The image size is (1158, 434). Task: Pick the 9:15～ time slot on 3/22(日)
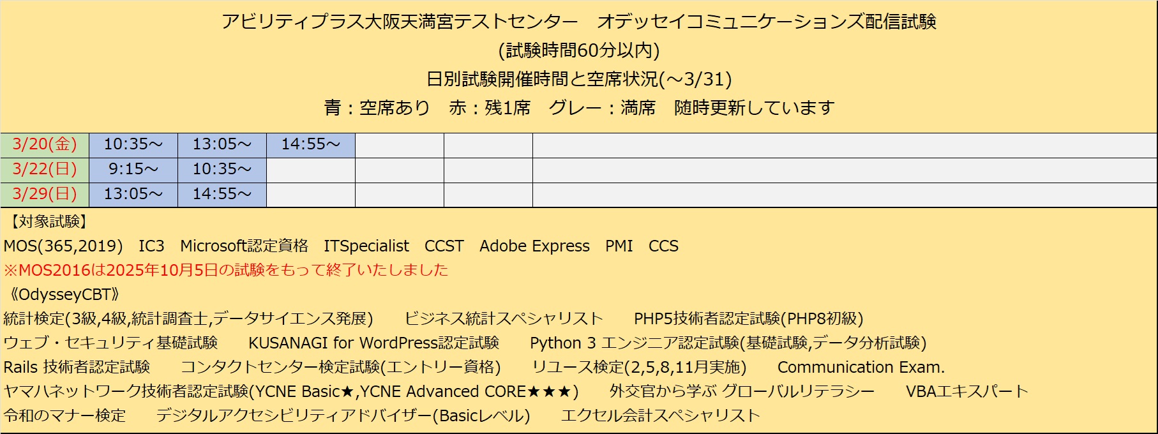(x=133, y=170)
